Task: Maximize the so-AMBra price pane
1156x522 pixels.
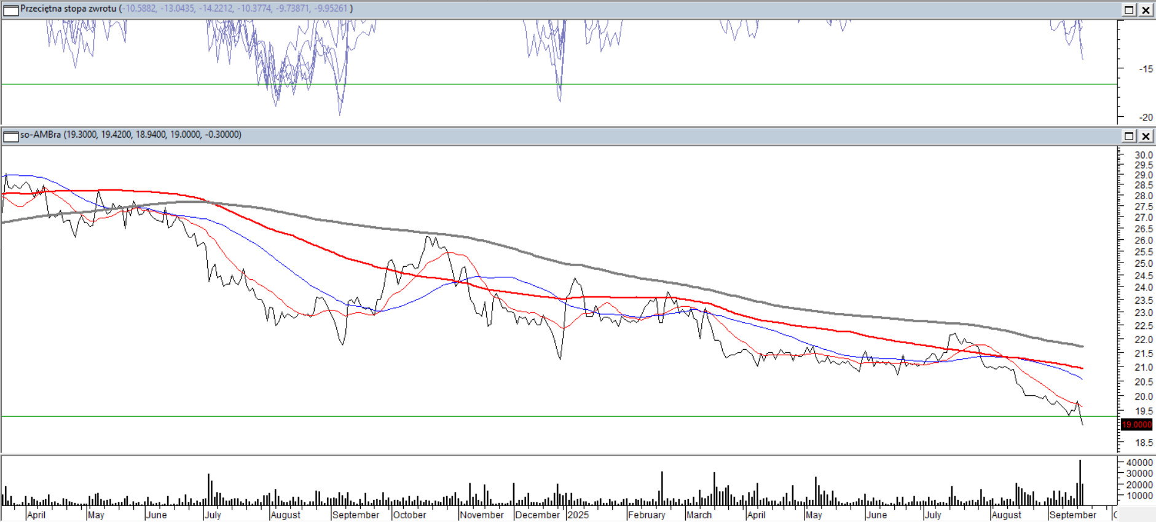Action: [x=1129, y=136]
